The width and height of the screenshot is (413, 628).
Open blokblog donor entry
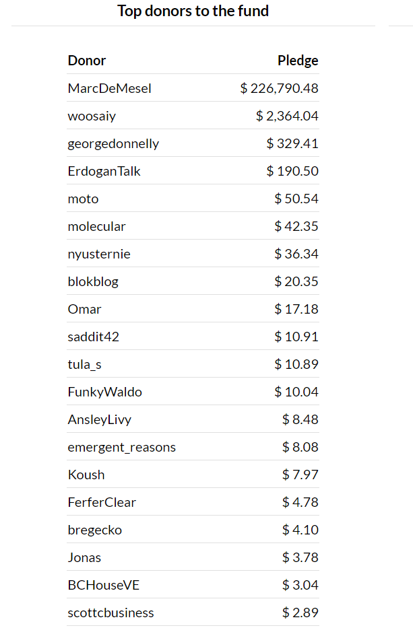[x=93, y=281]
